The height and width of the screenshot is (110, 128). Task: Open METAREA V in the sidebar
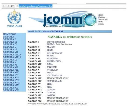pos(10,47)
